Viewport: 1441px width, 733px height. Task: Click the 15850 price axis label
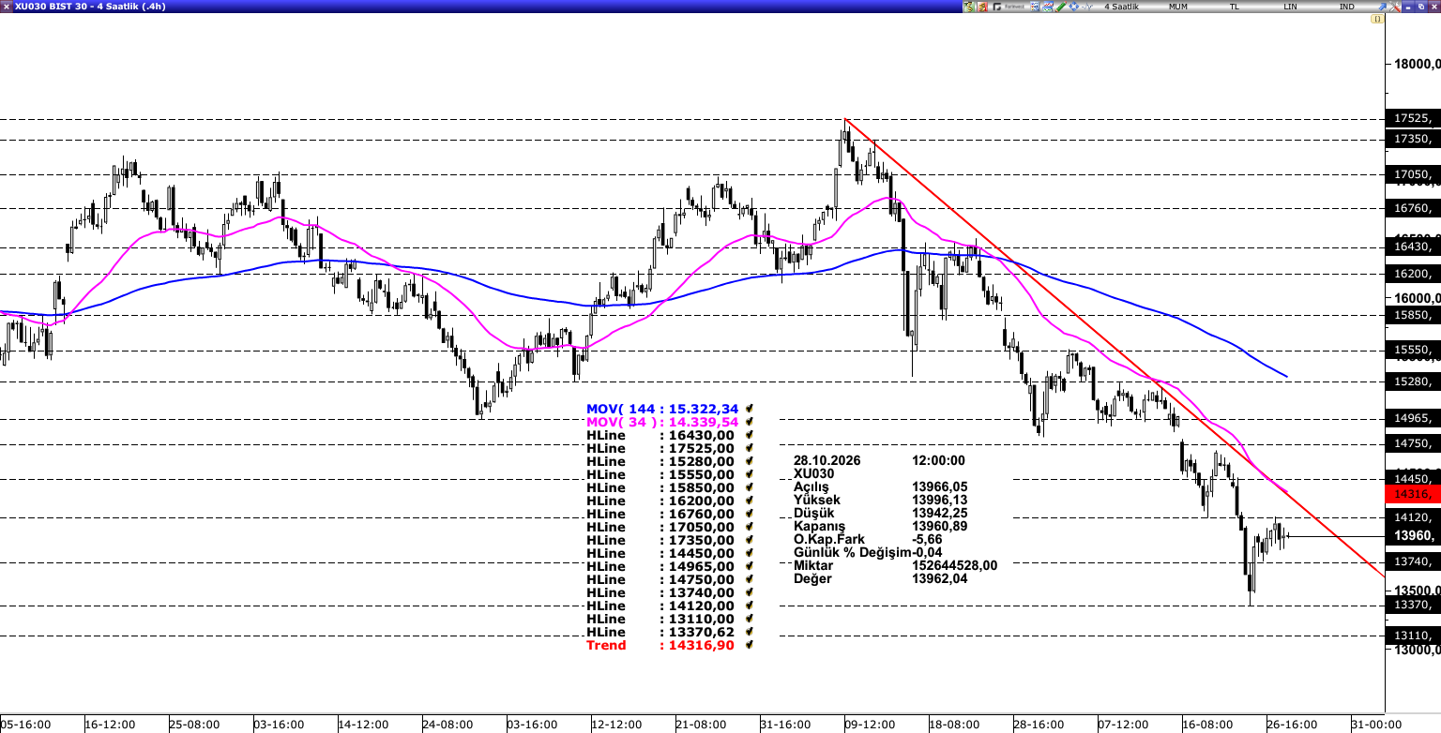point(1413,315)
